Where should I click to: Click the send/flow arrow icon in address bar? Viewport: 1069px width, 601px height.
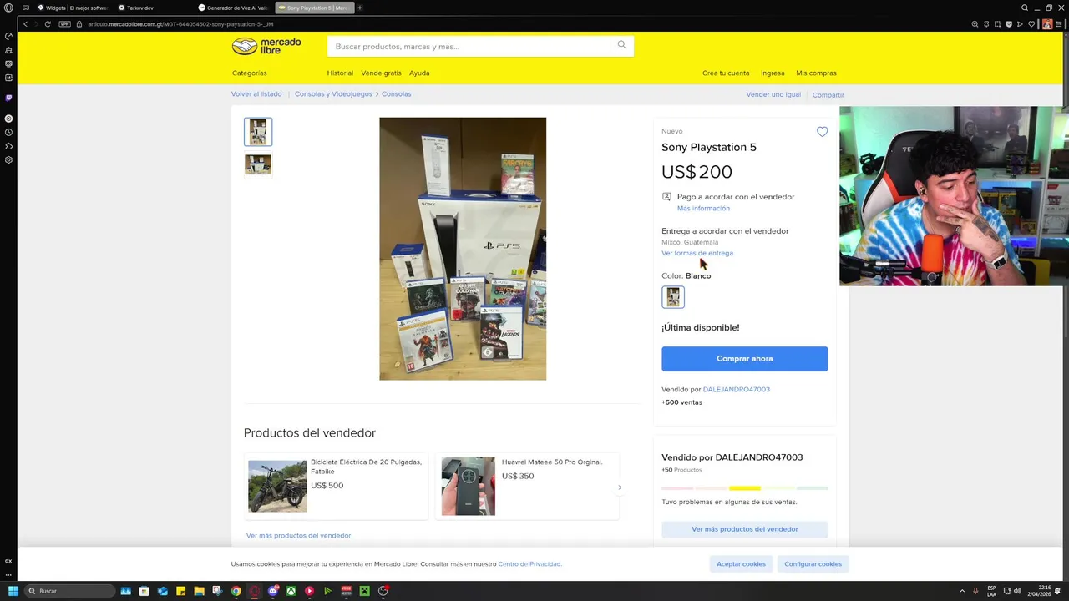tap(1021, 24)
